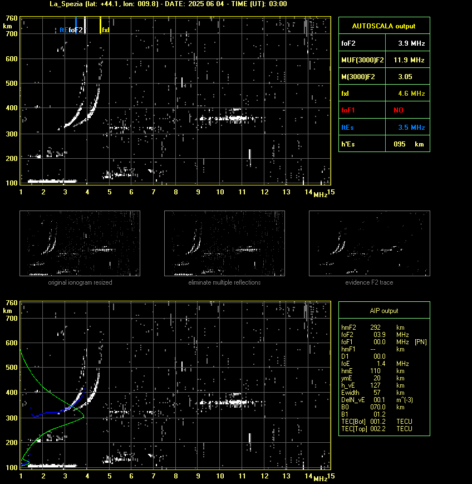Image resolution: width=472 pixels, height=484 pixels.
Task: Click the 'original ionogram resized' thumbnail
Action: [80, 243]
